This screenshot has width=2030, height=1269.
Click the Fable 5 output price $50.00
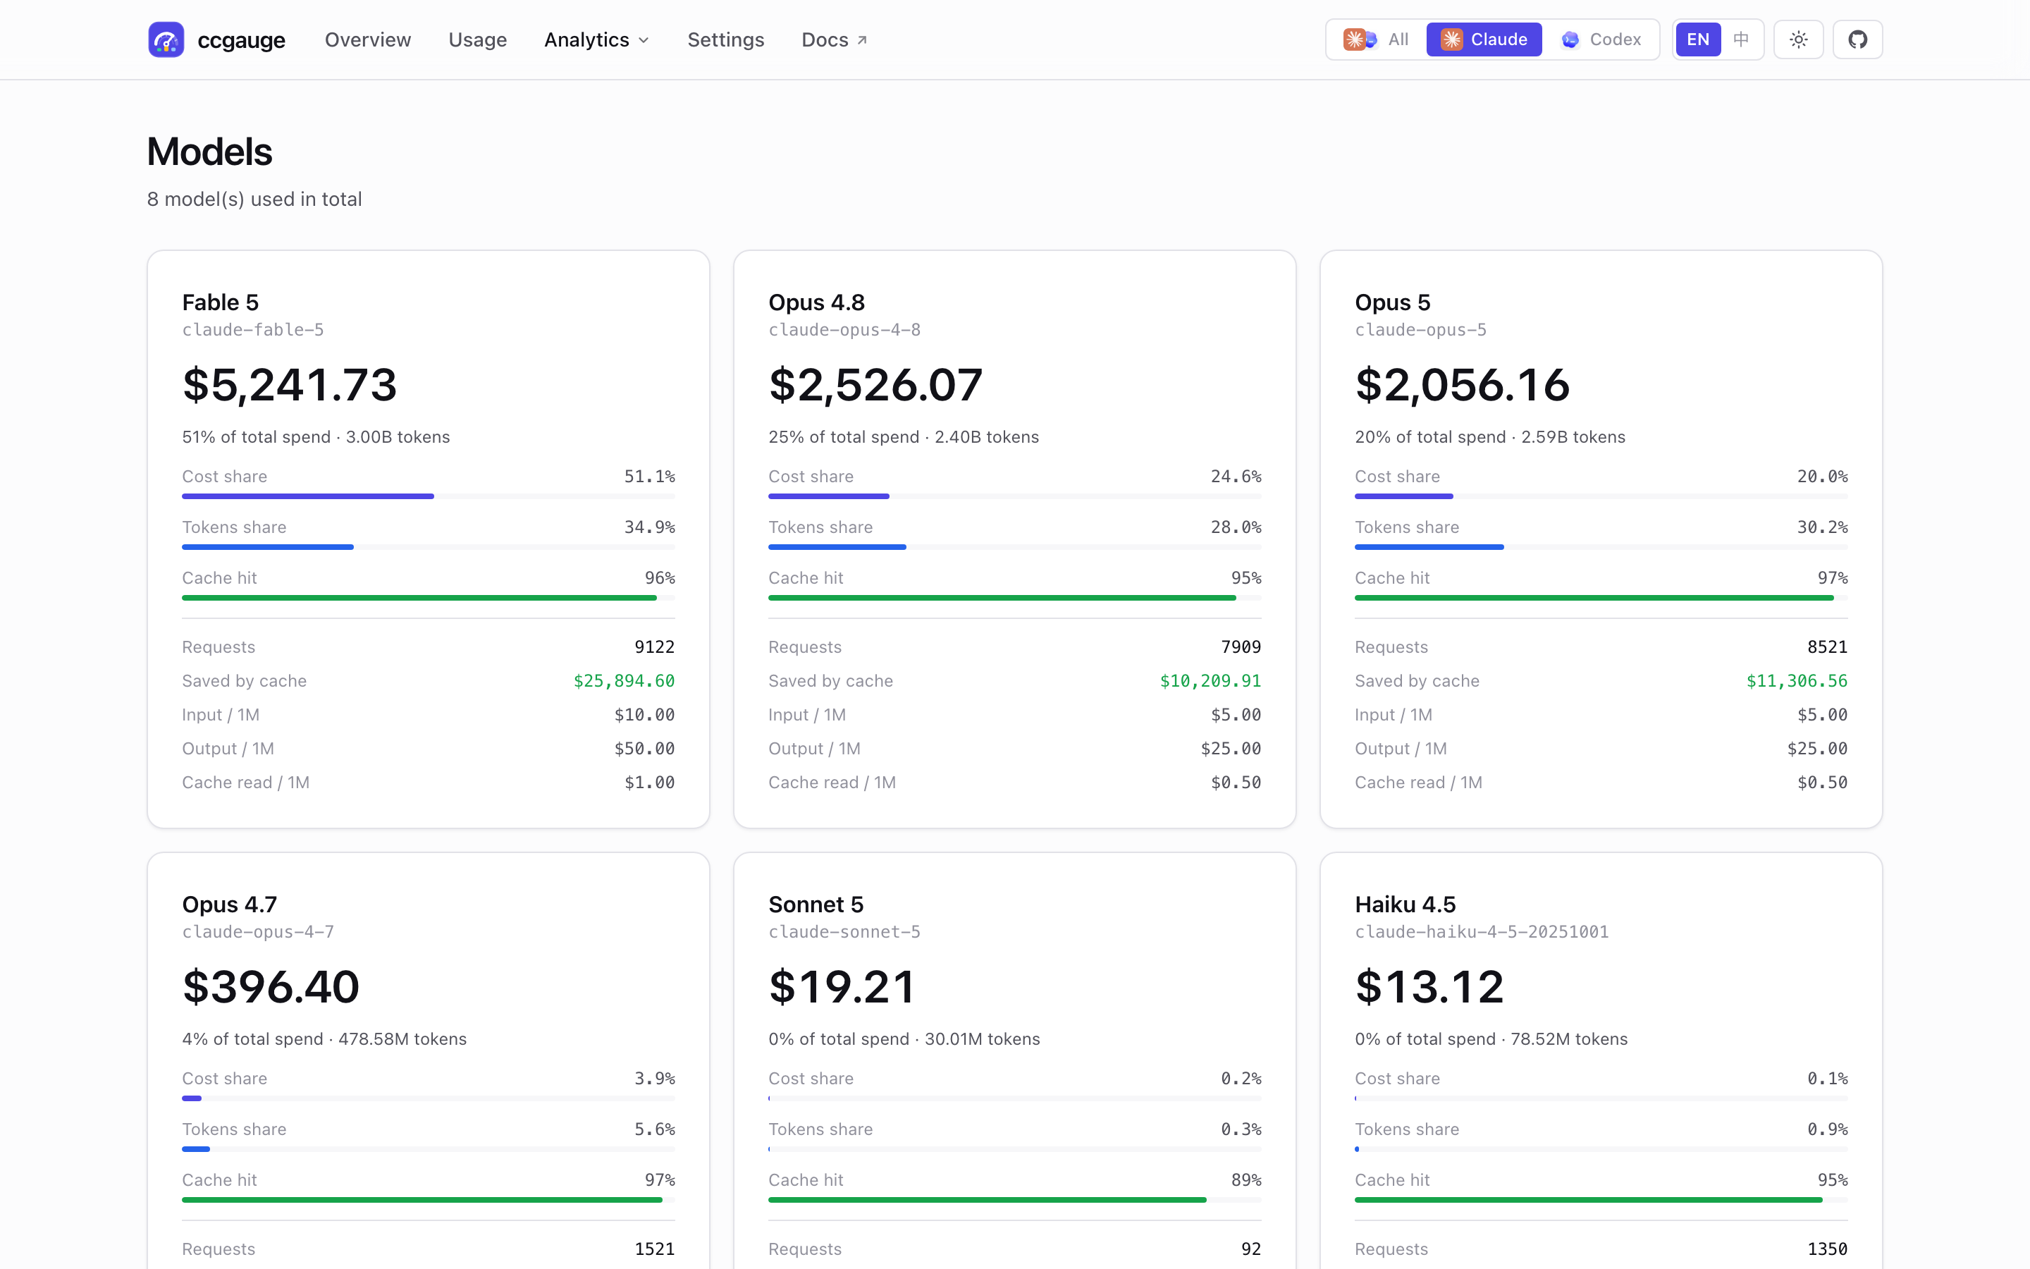644,749
